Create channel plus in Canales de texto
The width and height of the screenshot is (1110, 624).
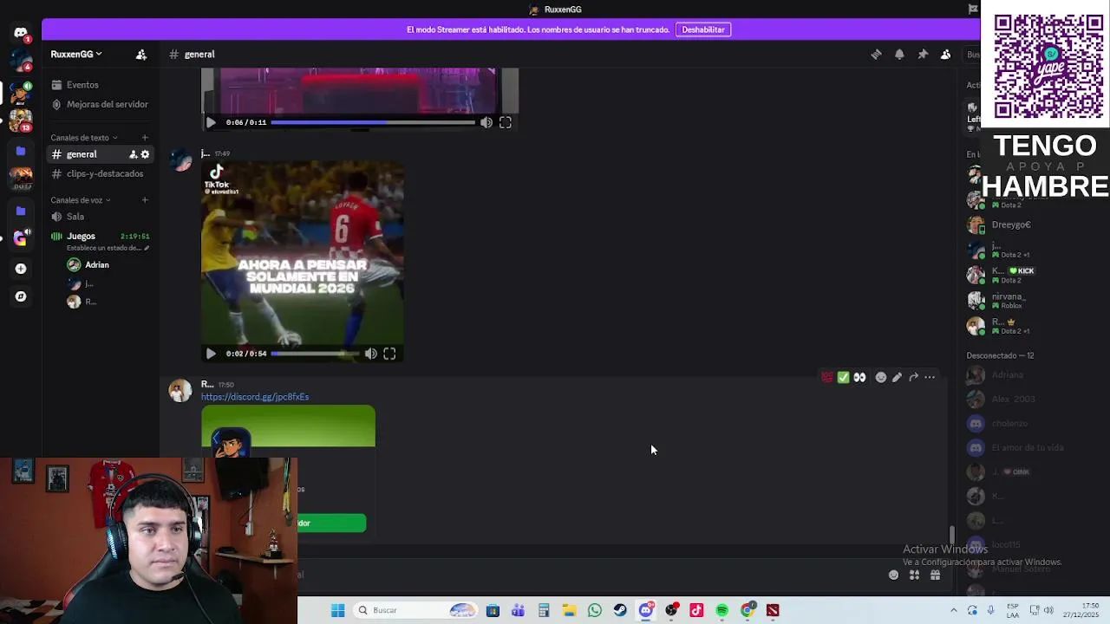(x=145, y=138)
